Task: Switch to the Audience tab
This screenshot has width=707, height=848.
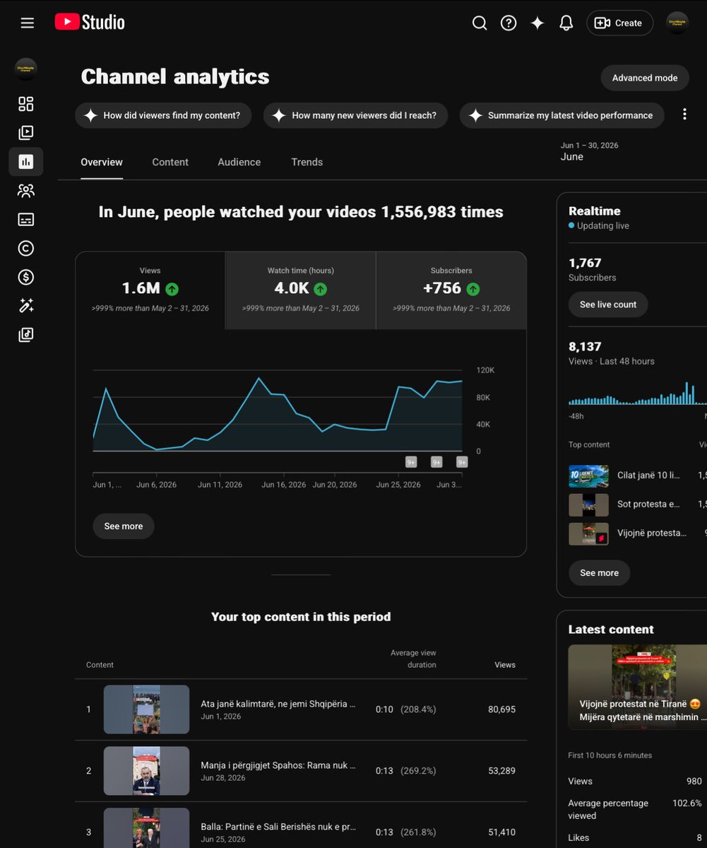Action: (x=239, y=162)
